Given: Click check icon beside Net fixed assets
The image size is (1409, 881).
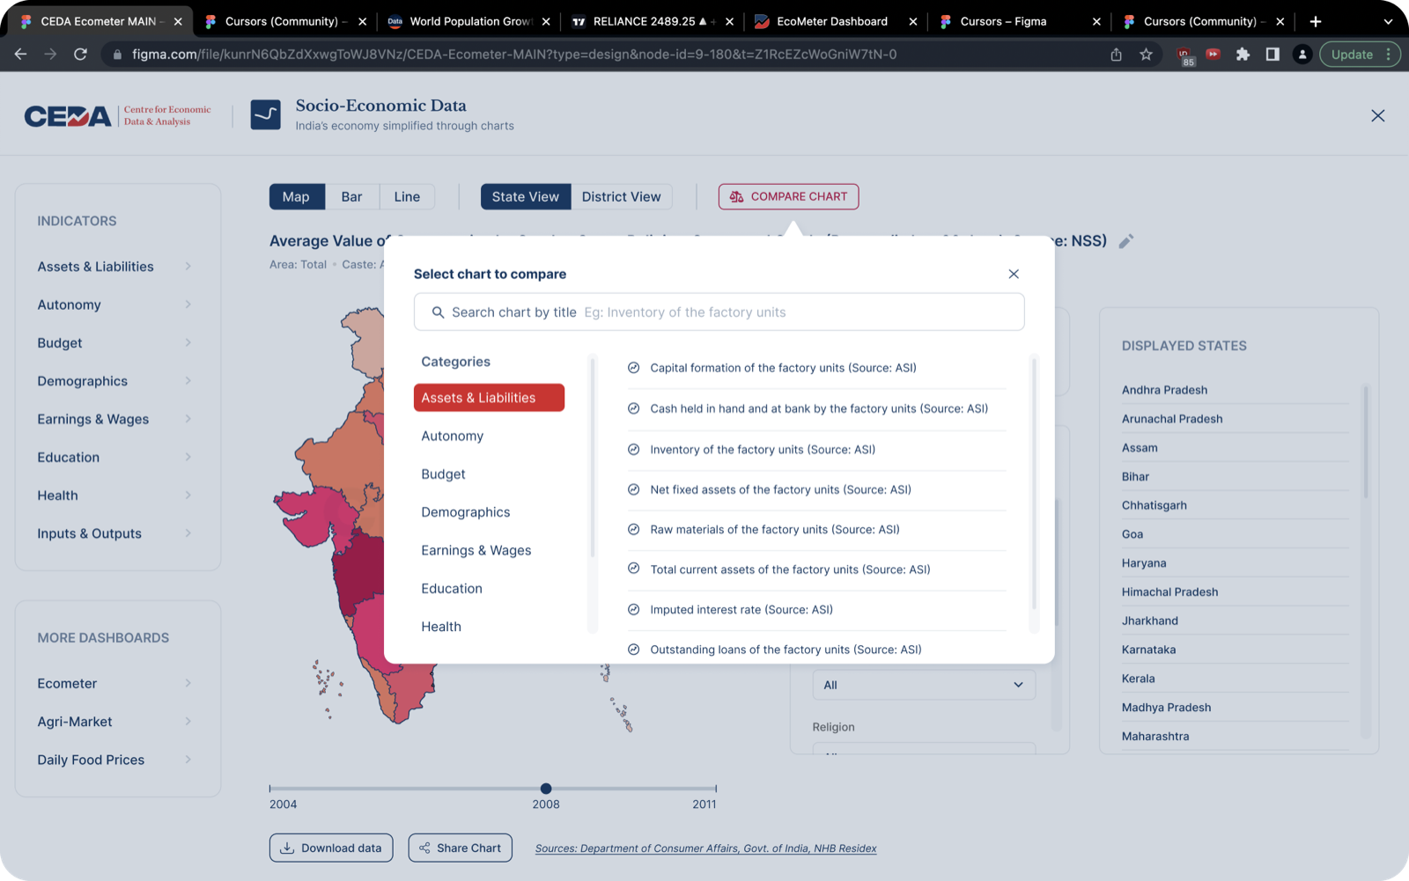Looking at the screenshot, I should click(633, 489).
